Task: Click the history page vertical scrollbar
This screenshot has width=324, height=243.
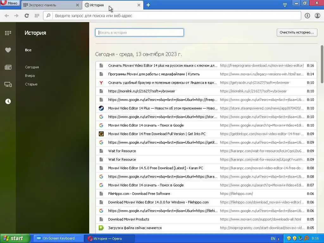Action: (322, 64)
